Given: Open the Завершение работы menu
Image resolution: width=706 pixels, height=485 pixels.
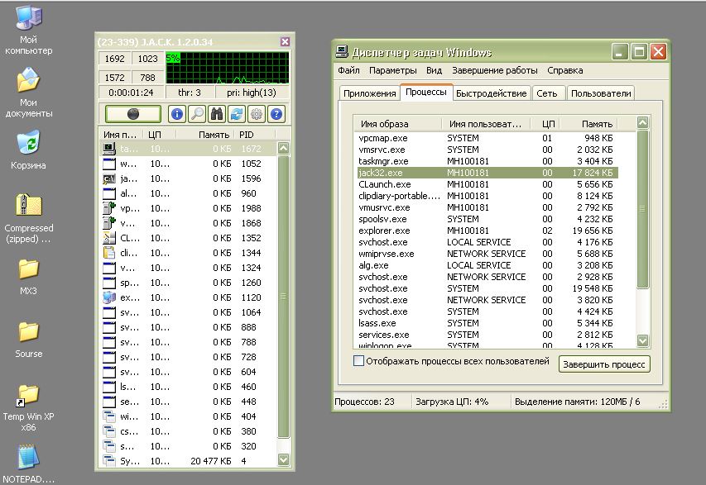Looking at the screenshot, I should [x=494, y=71].
